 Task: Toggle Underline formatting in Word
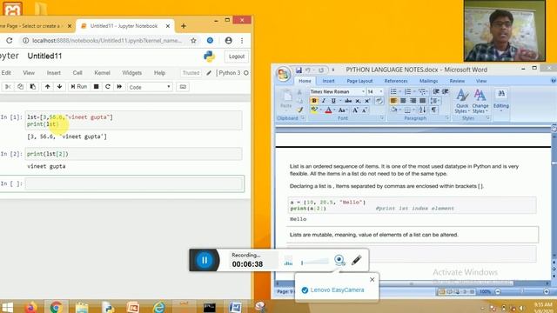click(x=333, y=101)
